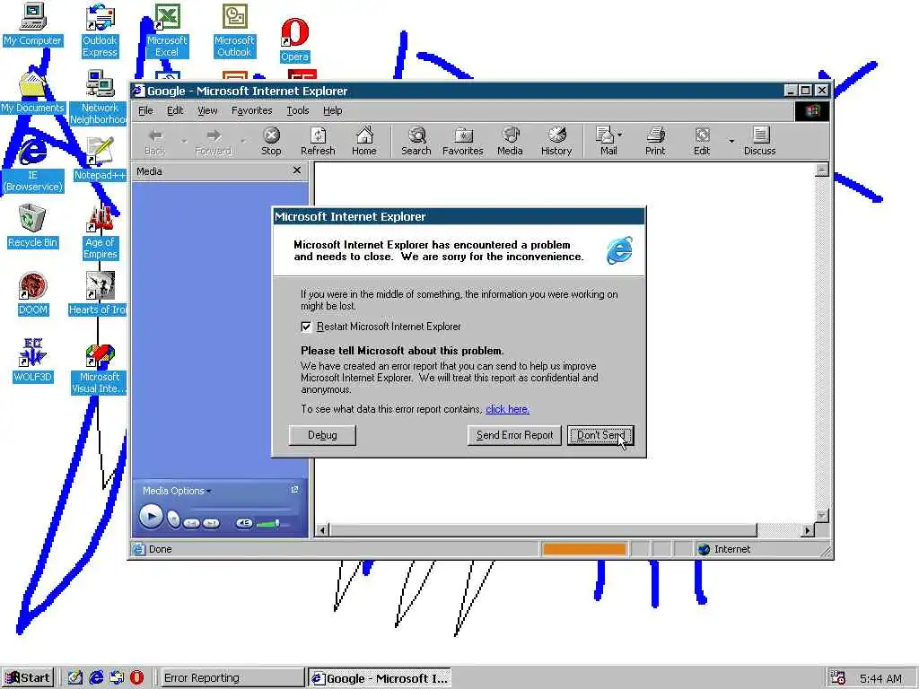Click Send Error Report button
Viewport: 919px width, 689px height.
514,435
